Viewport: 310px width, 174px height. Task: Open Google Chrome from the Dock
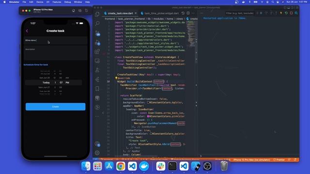(x=121, y=166)
